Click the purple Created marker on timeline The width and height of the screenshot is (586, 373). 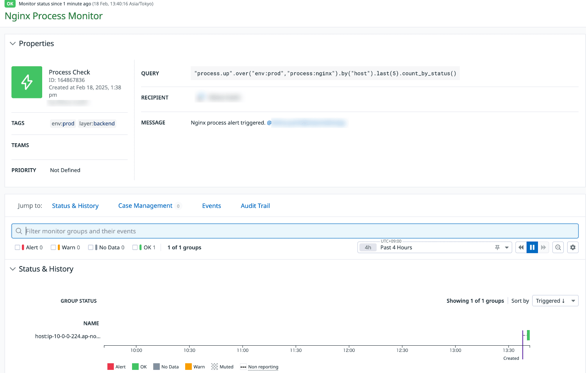point(523,345)
